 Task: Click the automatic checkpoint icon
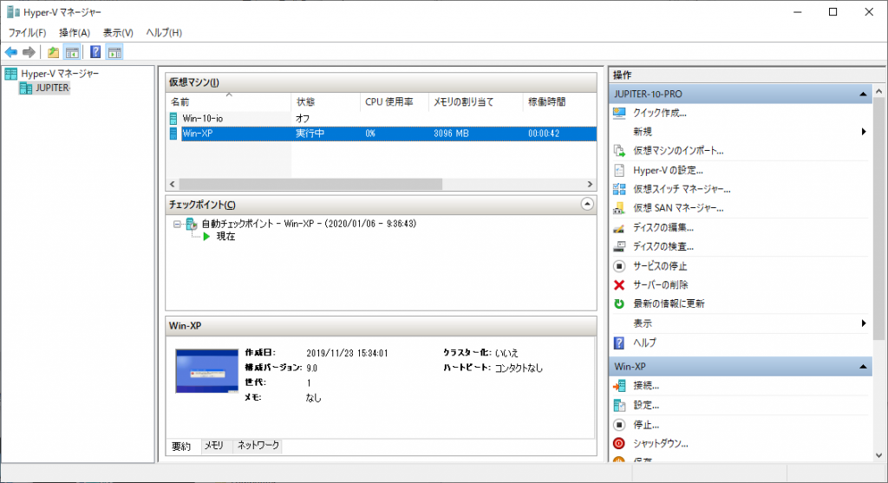click(192, 225)
